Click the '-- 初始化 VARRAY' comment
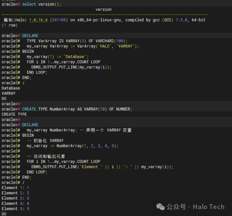Image resolution: width=232 pixels, height=216 pixels. [x=45, y=141]
